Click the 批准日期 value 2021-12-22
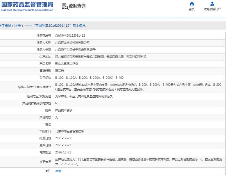226x177 pixels. tap(63, 138)
